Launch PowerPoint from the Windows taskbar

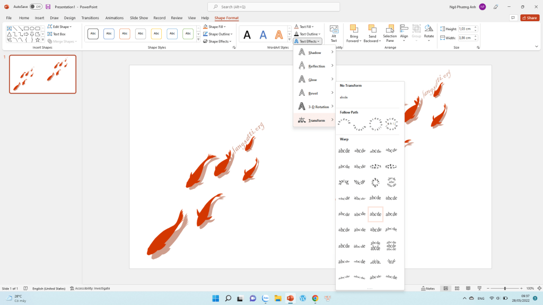pos(290,298)
